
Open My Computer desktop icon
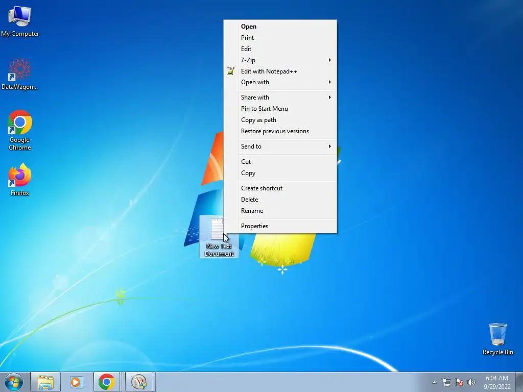pos(20,20)
